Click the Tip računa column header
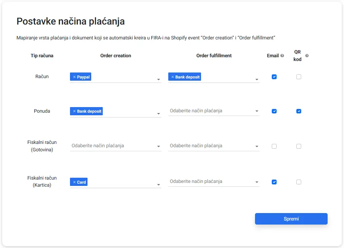Image resolution: width=344 pixels, height=248 pixels. click(x=42, y=56)
